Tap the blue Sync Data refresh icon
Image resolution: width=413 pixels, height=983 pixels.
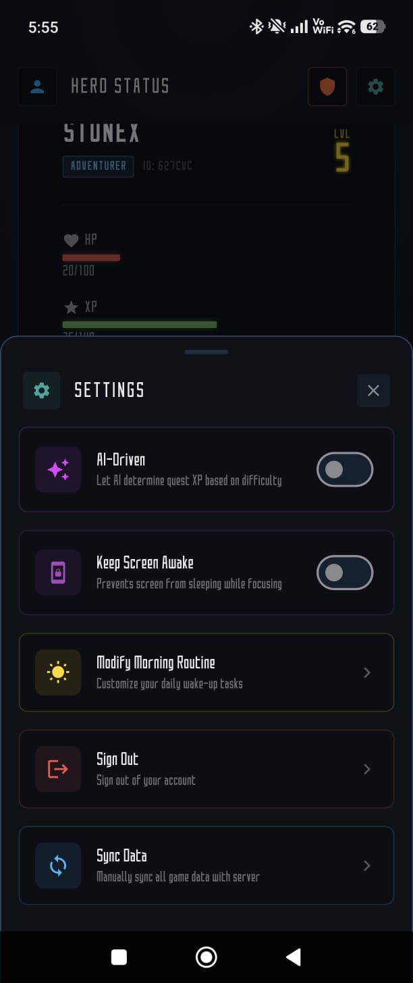click(58, 866)
